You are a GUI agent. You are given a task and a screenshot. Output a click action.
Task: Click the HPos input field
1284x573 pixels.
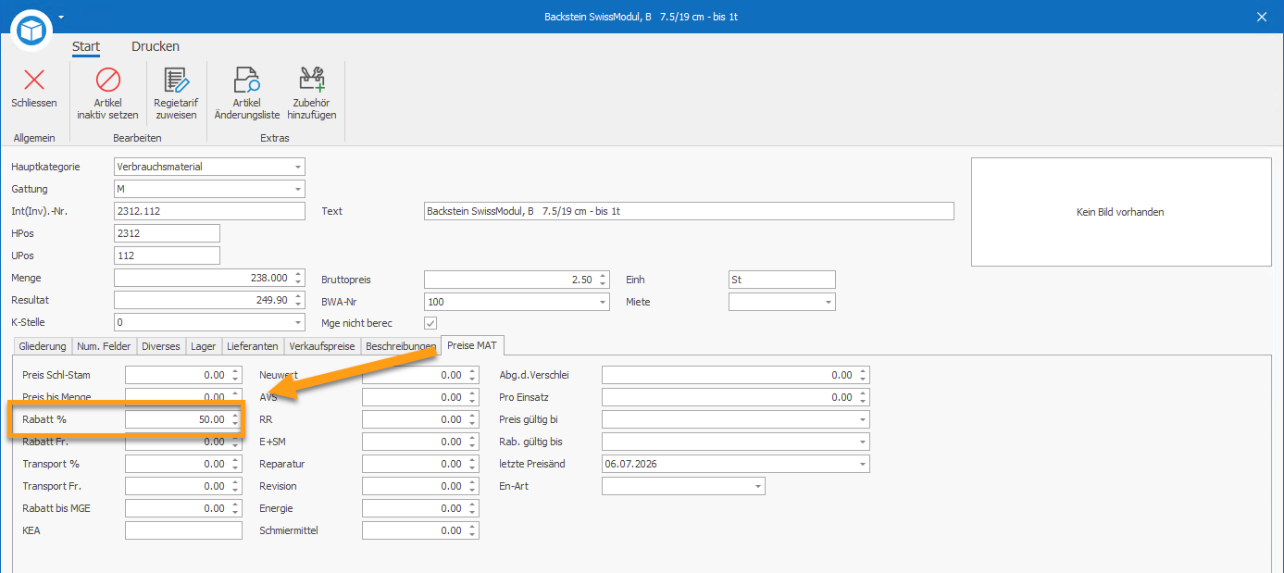[x=167, y=233]
